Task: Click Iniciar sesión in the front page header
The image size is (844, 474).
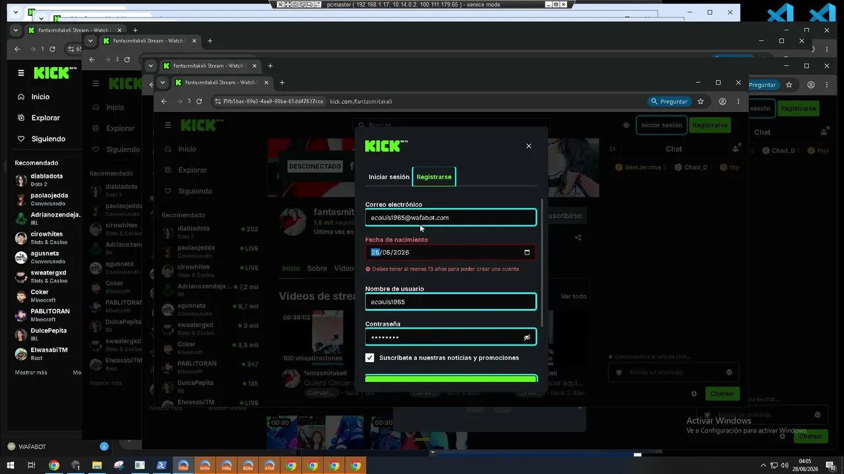Action: (661, 125)
